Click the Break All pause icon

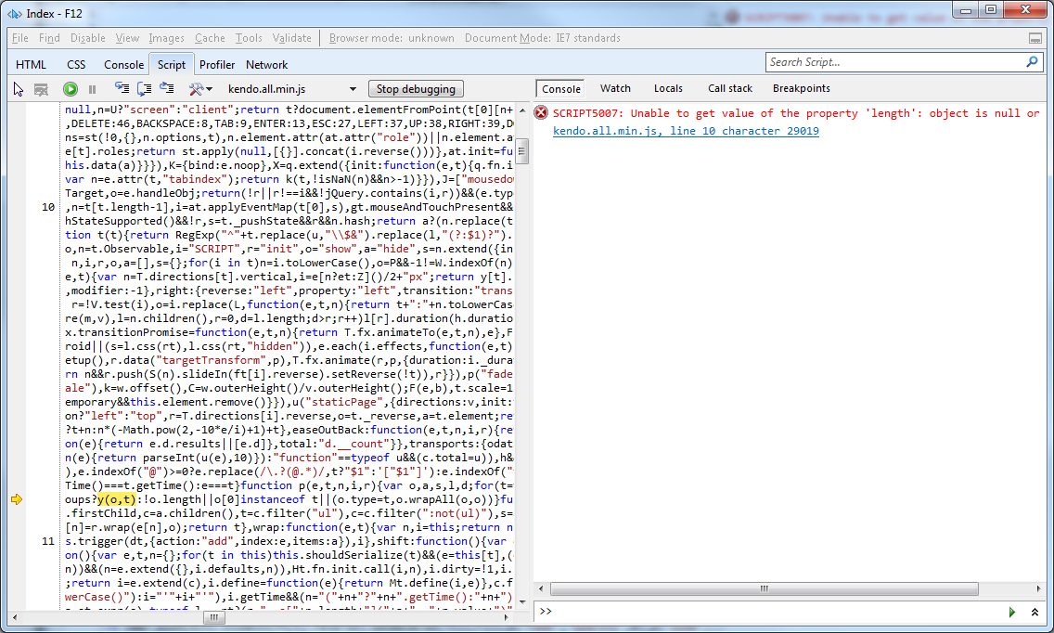click(92, 89)
